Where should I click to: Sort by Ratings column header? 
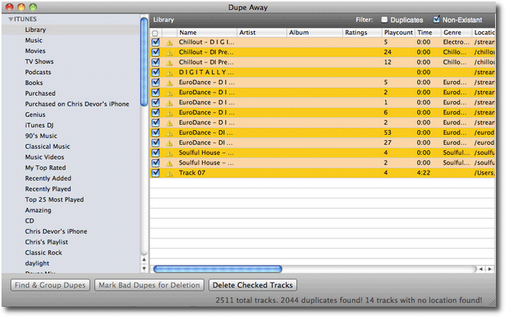[362, 33]
